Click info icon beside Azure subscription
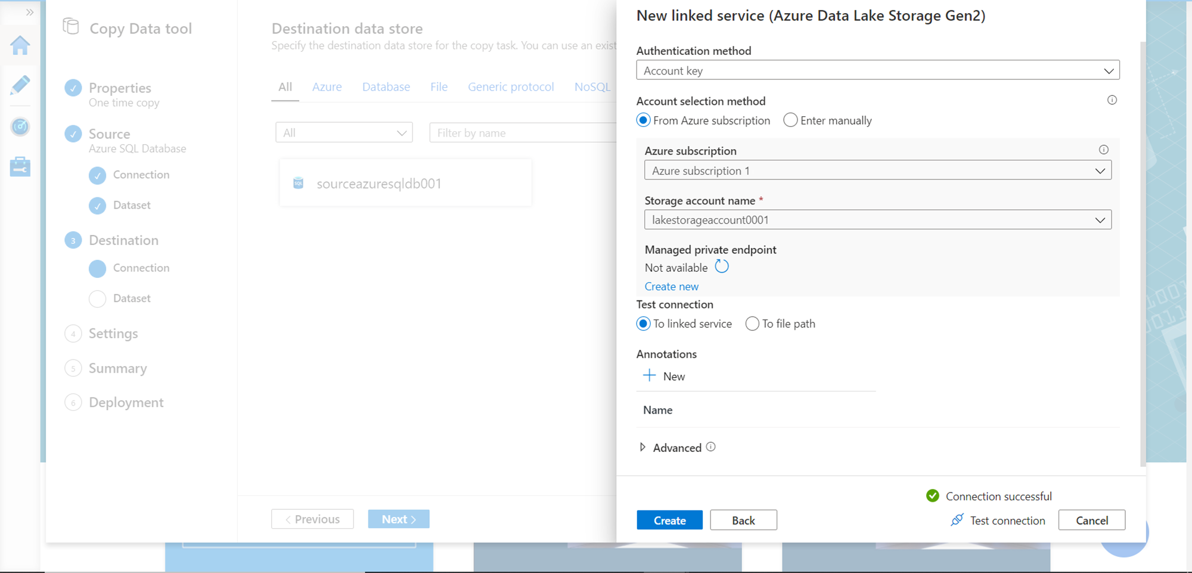Image resolution: width=1192 pixels, height=573 pixels. [1104, 150]
